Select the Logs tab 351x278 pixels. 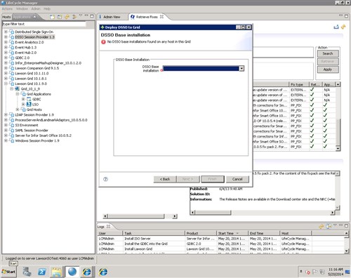(101, 227)
